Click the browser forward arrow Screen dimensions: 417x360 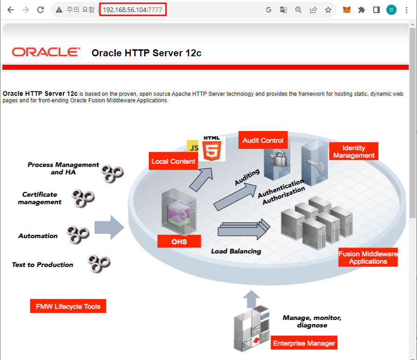tap(26, 10)
